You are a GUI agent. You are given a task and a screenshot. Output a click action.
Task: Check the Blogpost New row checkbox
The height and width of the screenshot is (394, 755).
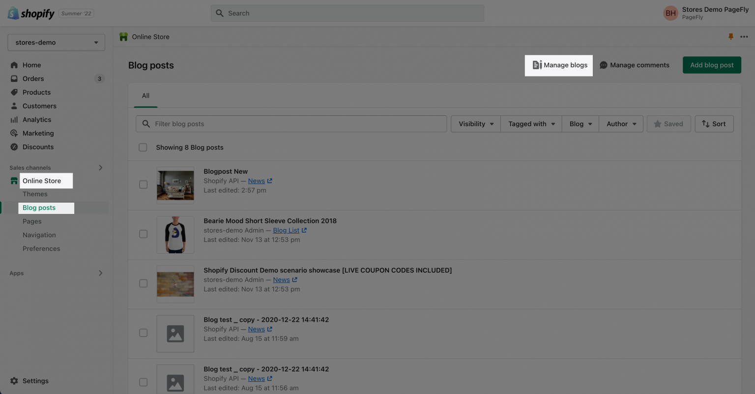point(144,184)
